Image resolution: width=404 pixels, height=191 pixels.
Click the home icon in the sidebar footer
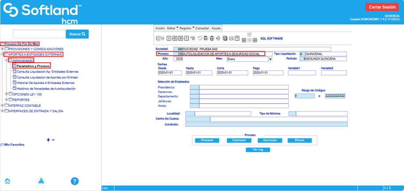7,181
